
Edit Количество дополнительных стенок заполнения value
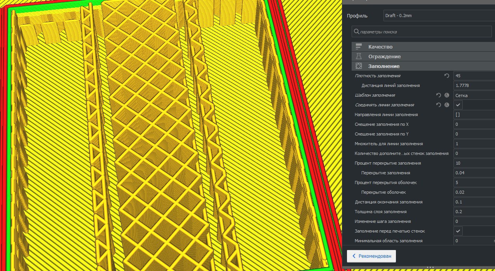474,153
